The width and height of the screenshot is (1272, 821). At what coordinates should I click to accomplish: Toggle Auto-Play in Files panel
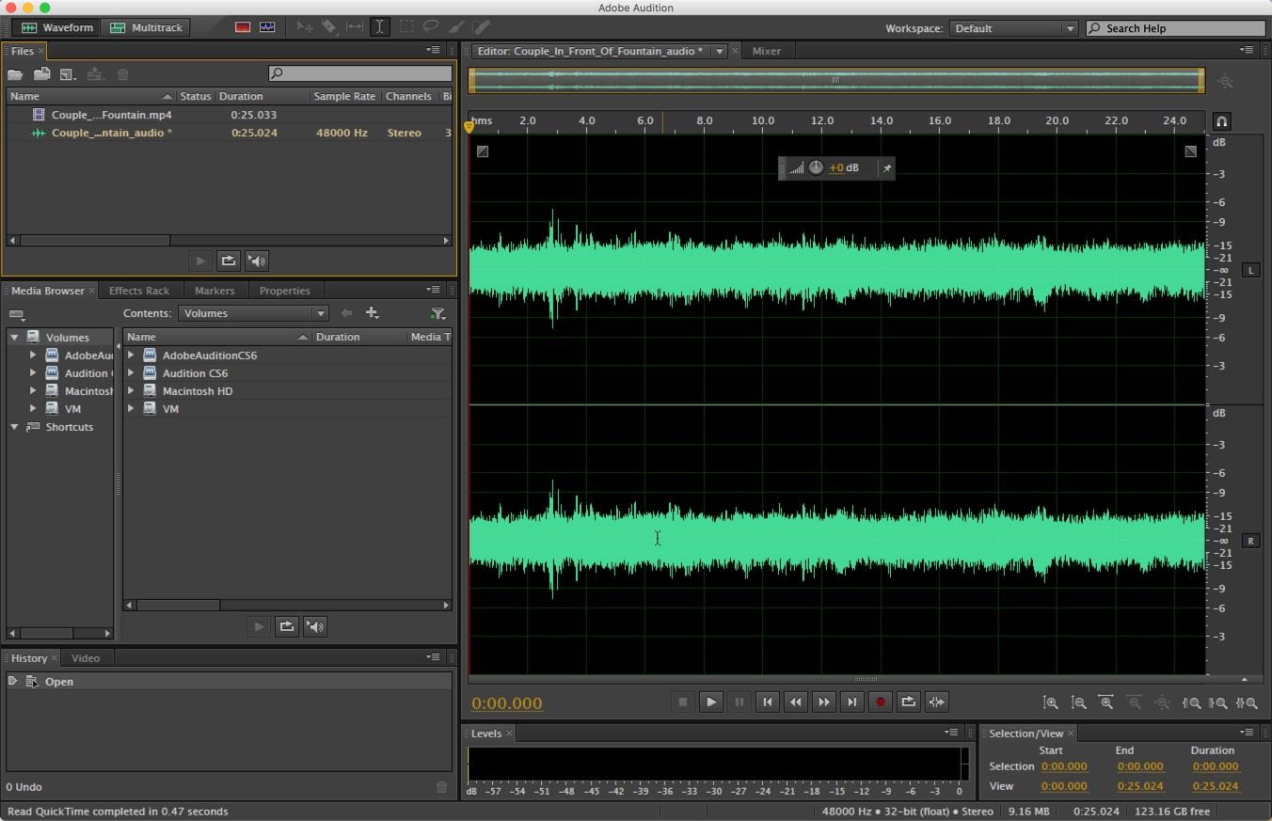tap(257, 261)
